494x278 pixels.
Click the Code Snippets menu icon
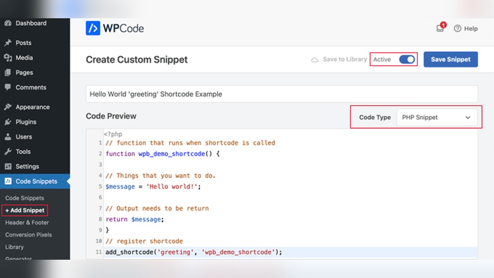click(8, 181)
